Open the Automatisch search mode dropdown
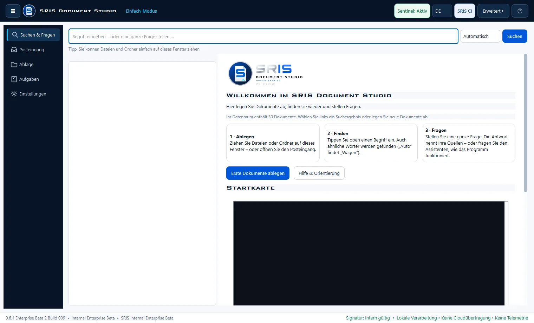534x323 pixels. [x=480, y=36]
